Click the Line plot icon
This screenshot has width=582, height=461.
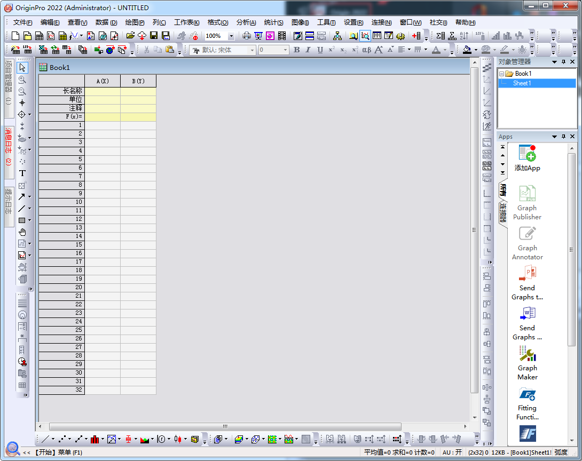(45, 439)
